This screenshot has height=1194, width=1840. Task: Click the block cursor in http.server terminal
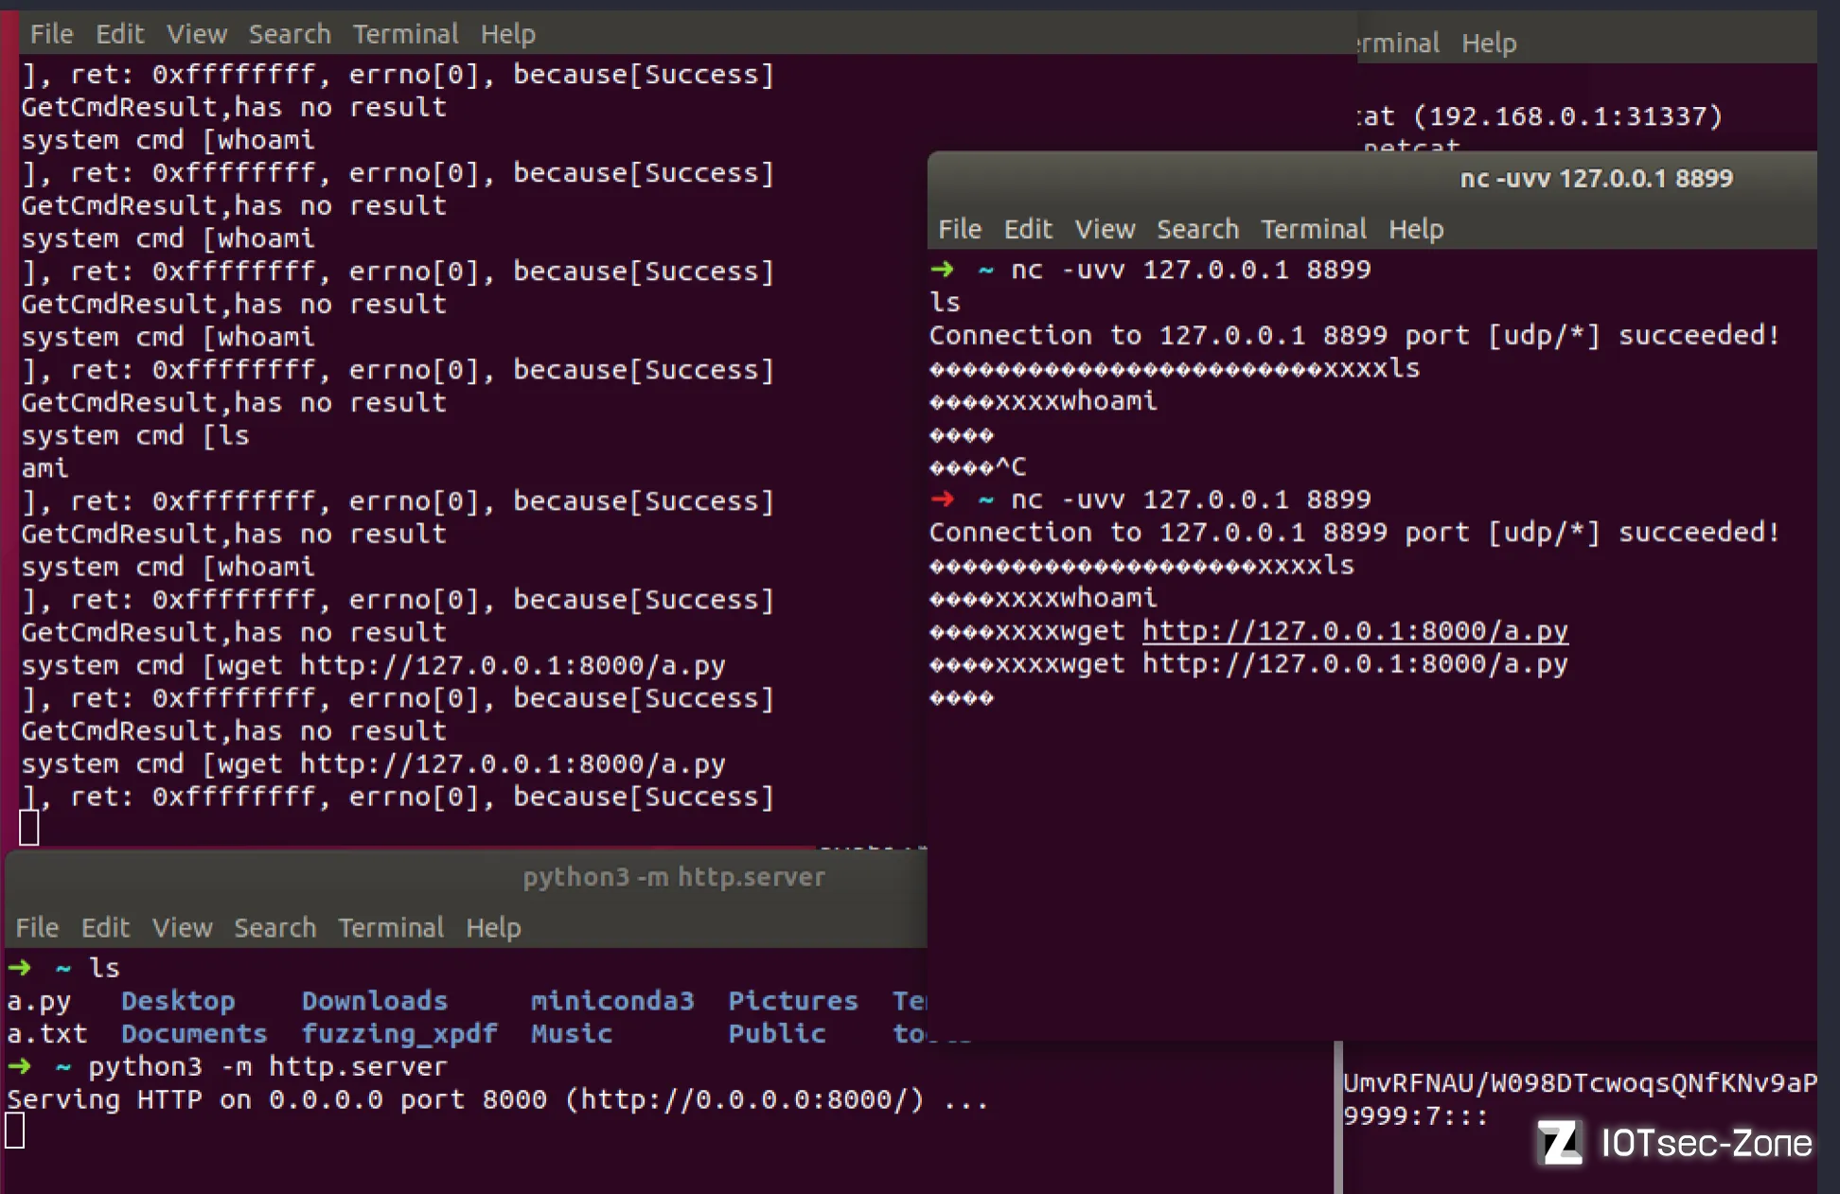(x=14, y=1131)
